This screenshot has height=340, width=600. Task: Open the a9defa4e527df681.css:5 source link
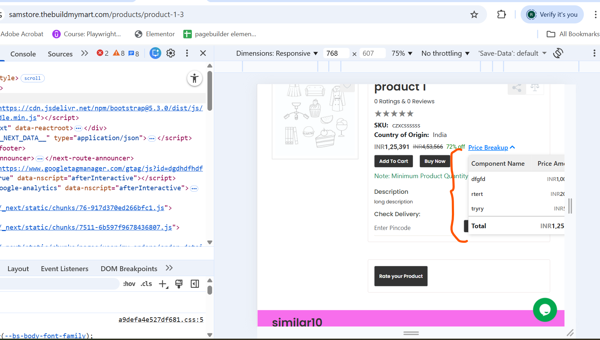point(161,320)
